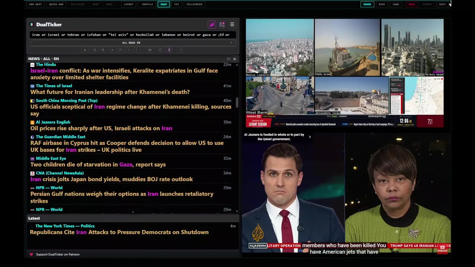The height and width of the screenshot is (267, 475).
Task: Open NPR Persian Gulf nations headline
Action: (x=122, y=197)
